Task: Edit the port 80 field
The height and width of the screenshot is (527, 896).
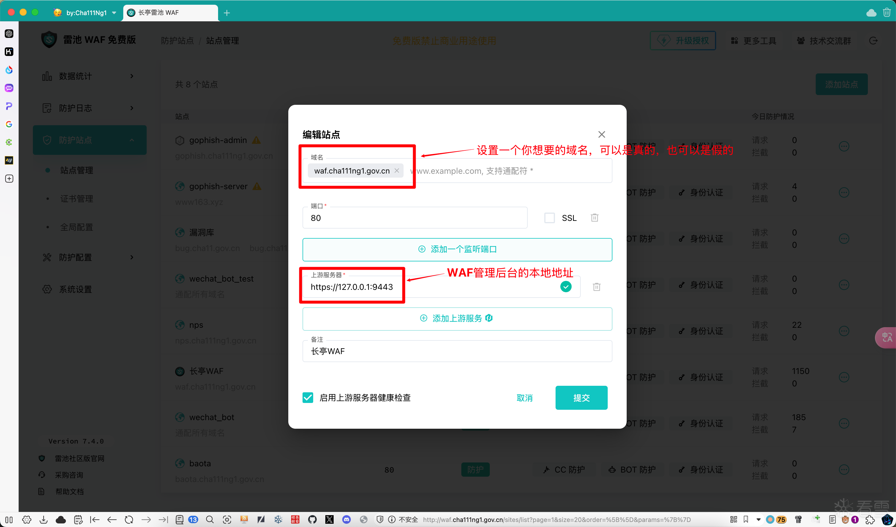Action: click(x=415, y=218)
